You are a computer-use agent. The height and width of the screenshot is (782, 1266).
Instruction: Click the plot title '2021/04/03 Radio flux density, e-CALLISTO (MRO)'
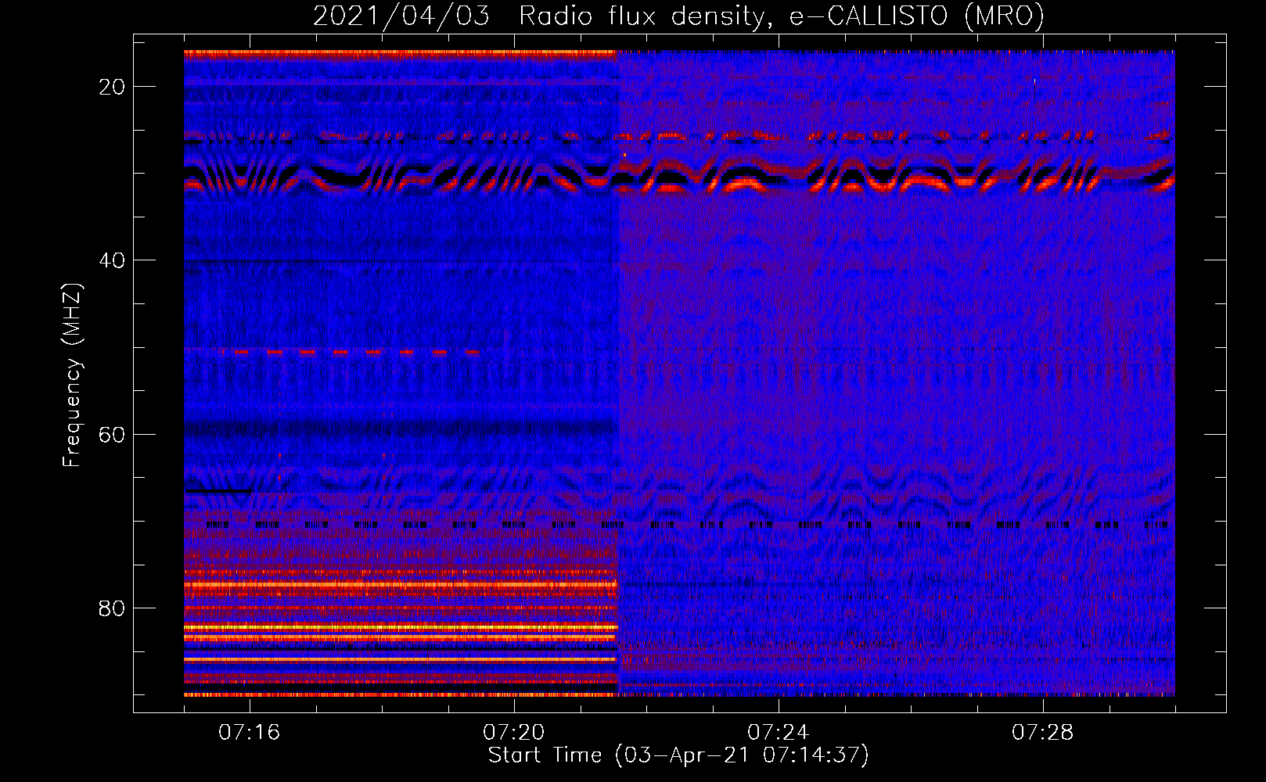[x=678, y=16]
